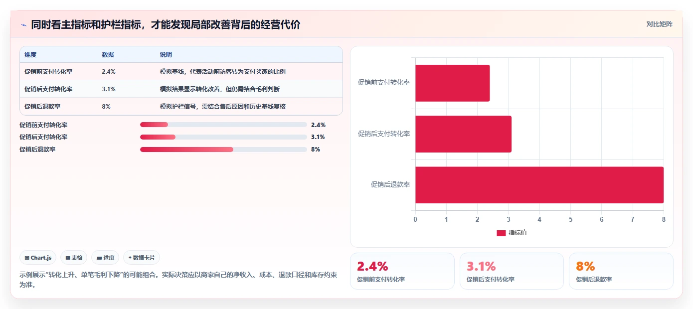Click the small blue icon before the heading
The width and height of the screenshot is (693, 309).
[23, 25]
